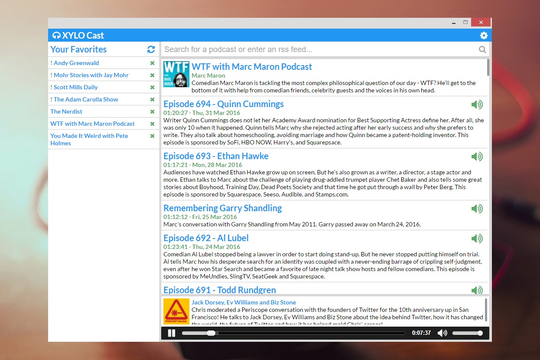Select Mohr Stories with Jay Mohr favorite
This screenshot has width=540, height=360.
(x=90, y=75)
